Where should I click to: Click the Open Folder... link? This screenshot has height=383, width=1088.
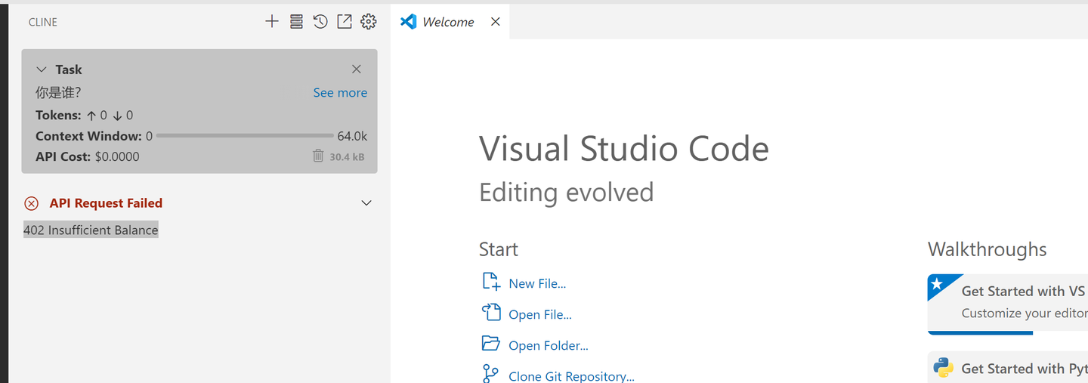548,346
